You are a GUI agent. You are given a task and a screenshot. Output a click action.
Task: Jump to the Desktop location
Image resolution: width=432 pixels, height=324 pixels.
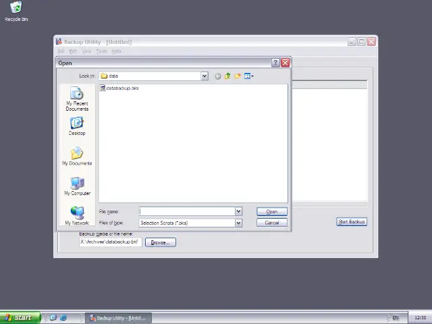77,126
